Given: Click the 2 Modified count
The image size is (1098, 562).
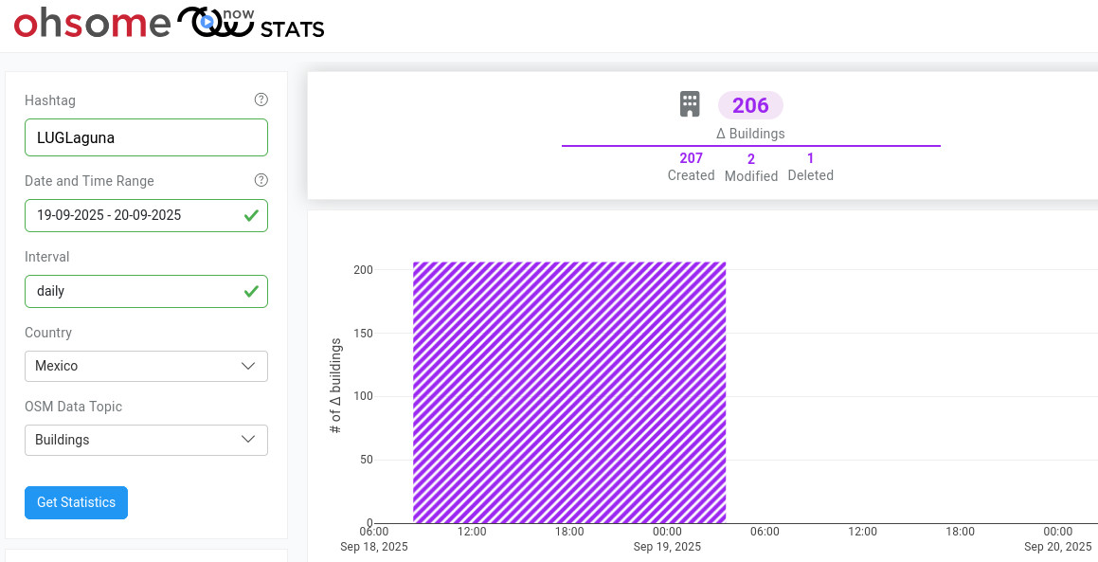Looking at the screenshot, I should pyautogui.click(x=751, y=159).
